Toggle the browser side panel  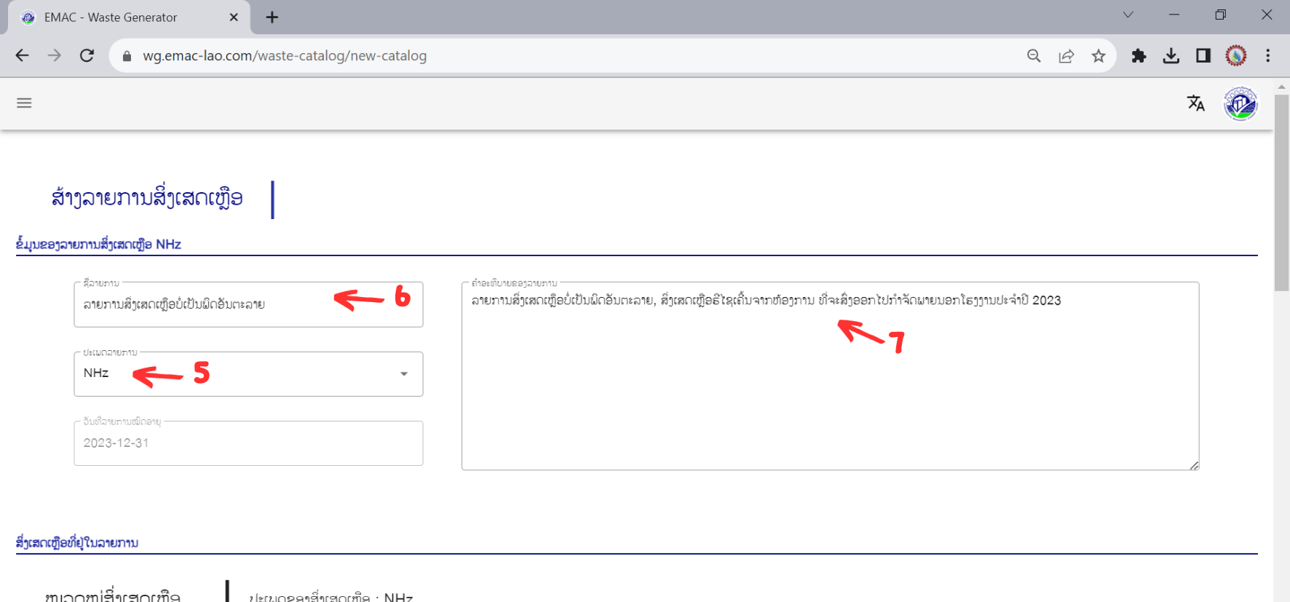pyautogui.click(x=1203, y=56)
